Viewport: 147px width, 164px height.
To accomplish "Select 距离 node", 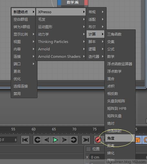I will click(x=120, y=146).
